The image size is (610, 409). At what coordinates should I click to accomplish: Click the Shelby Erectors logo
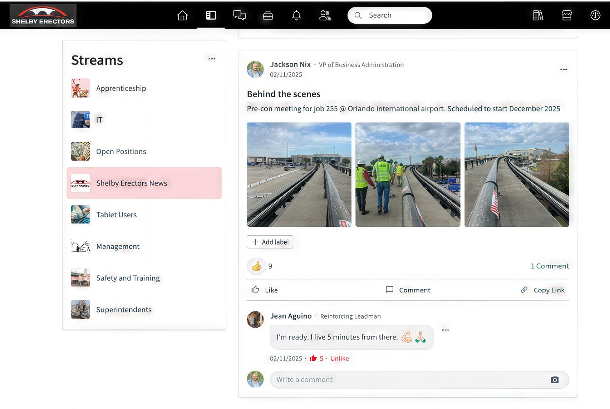tap(43, 16)
